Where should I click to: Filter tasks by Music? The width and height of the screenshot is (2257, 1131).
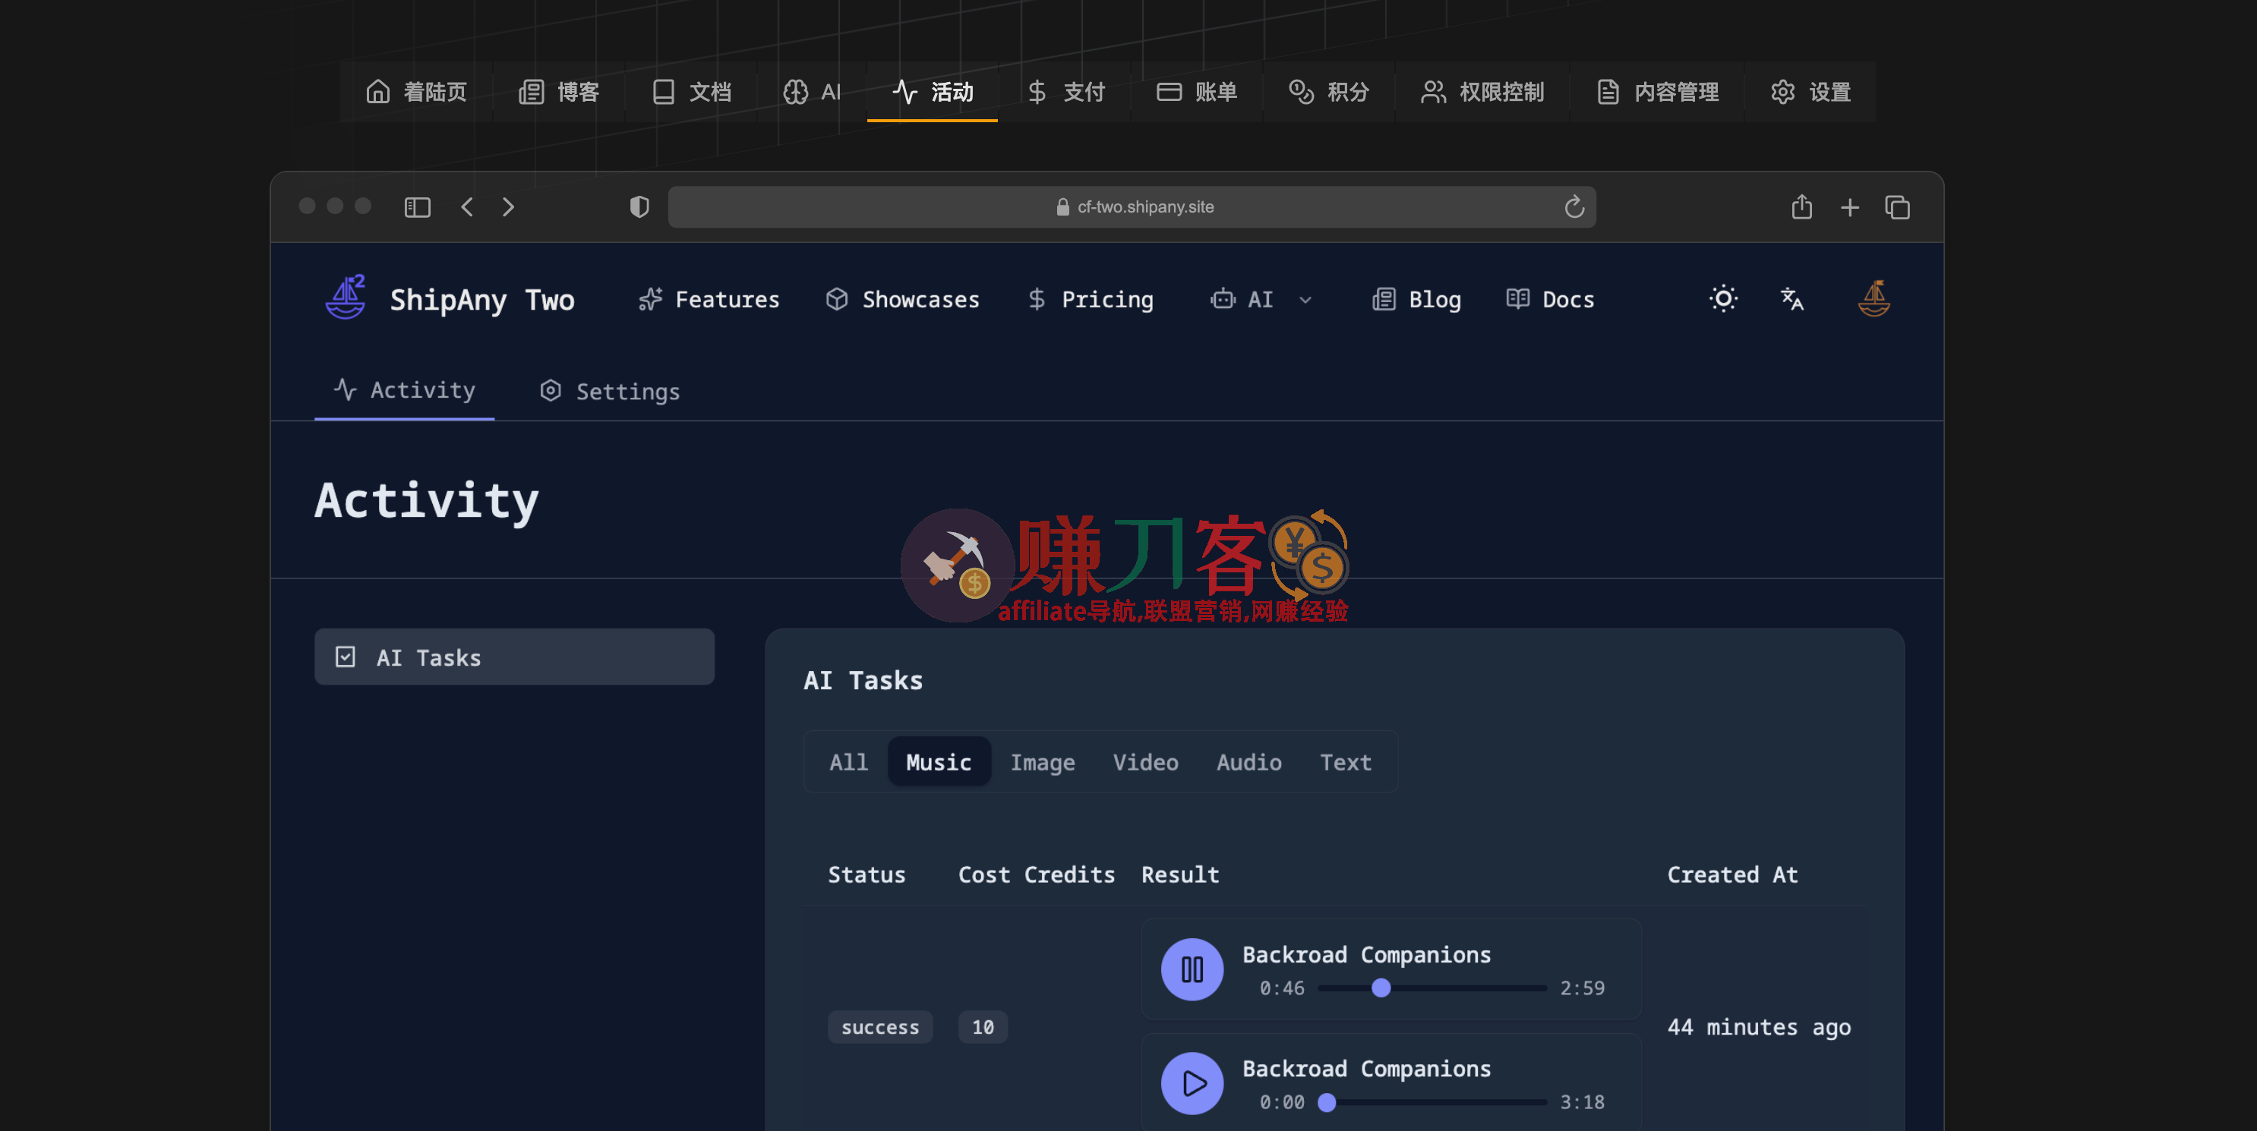(939, 762)
